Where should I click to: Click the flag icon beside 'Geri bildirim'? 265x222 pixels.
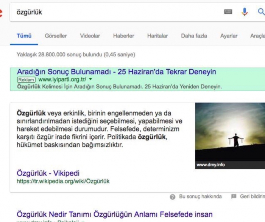click(x=234, y=197)
